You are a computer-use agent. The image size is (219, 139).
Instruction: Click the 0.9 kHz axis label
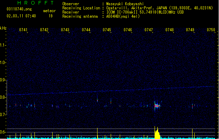(x=3, y=80)
